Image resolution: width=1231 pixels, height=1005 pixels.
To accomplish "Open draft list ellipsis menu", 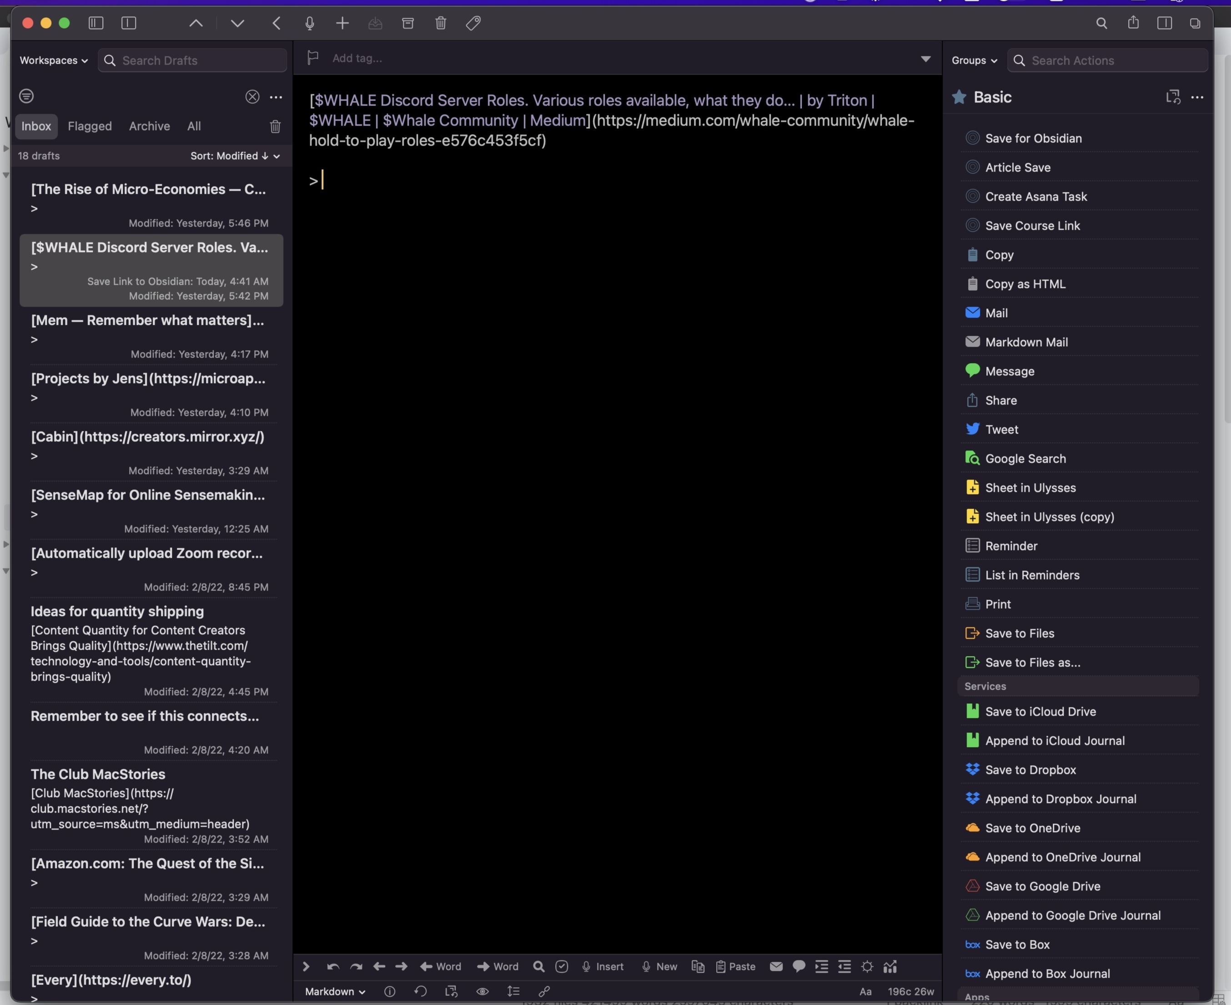I will point(276,97).
